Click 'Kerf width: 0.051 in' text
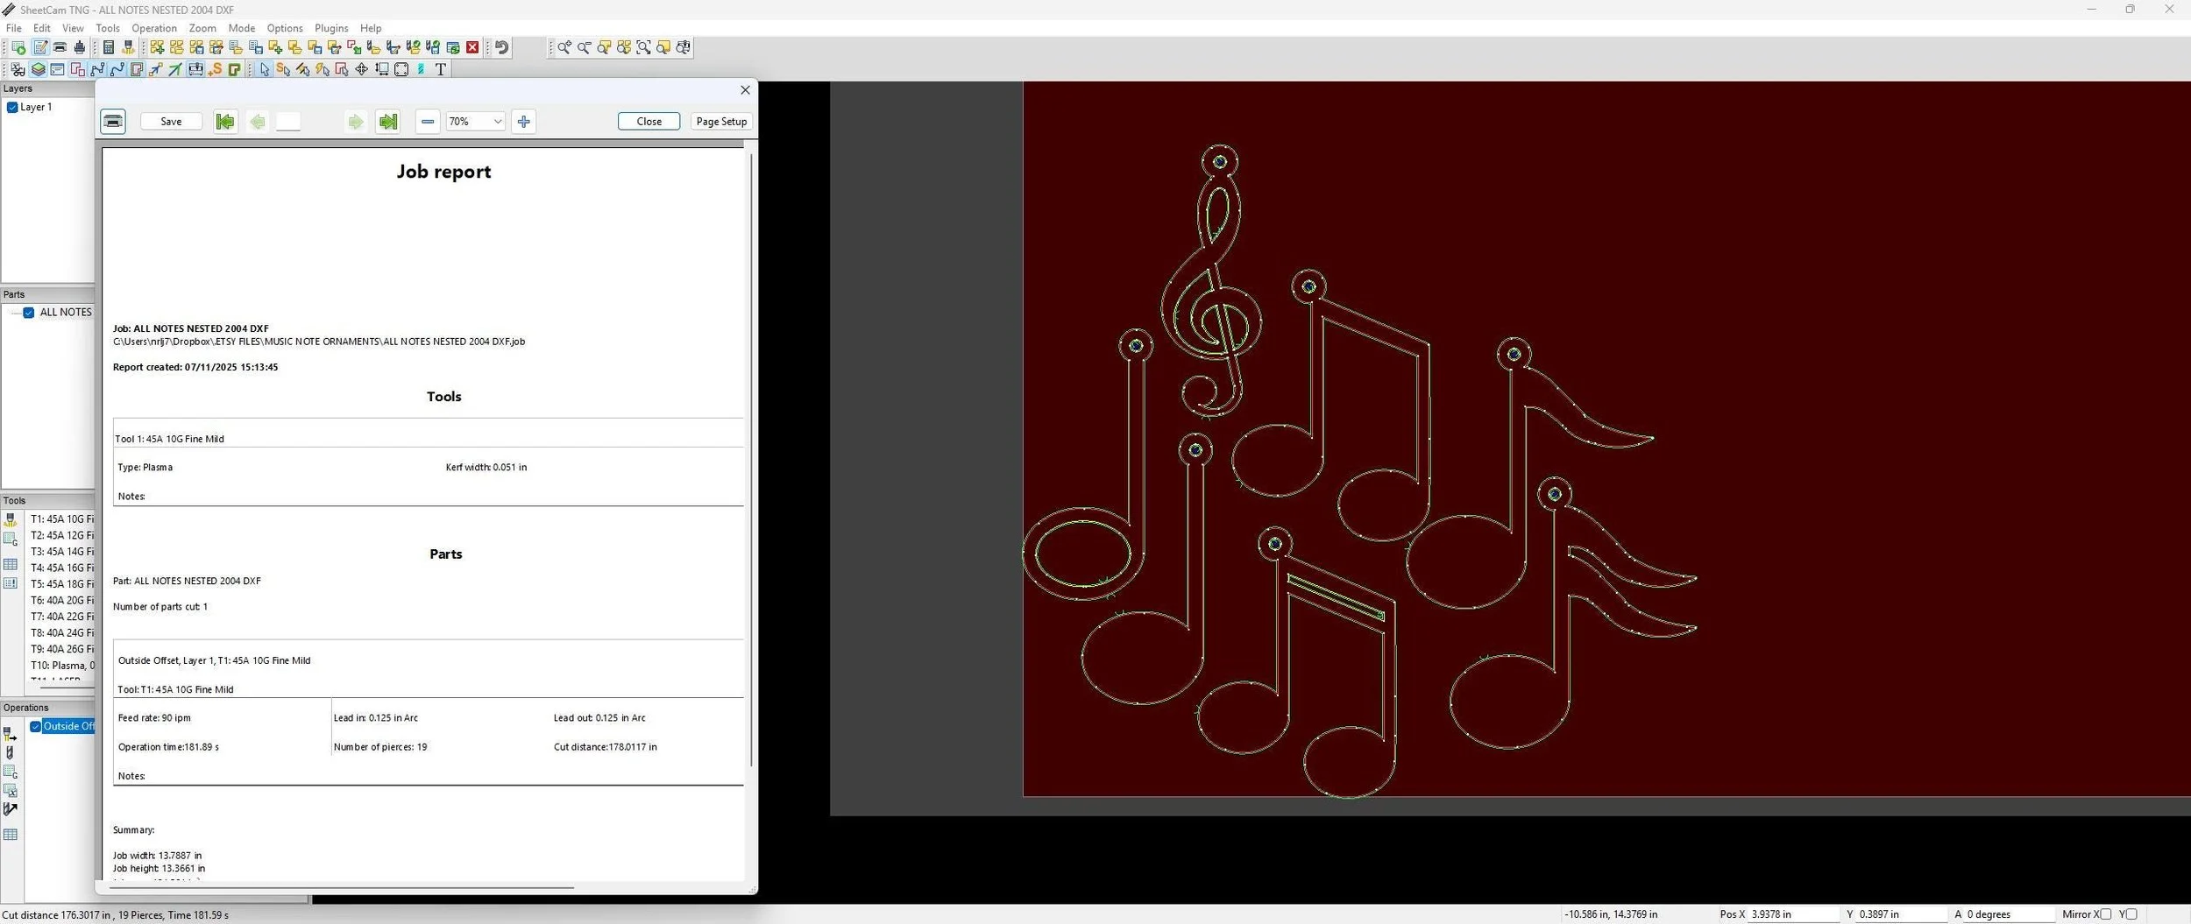 point(486,468)
